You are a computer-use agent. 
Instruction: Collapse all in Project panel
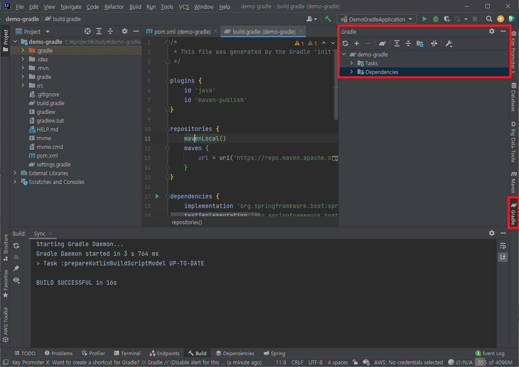pyautogui.click(x=110, y=31)
